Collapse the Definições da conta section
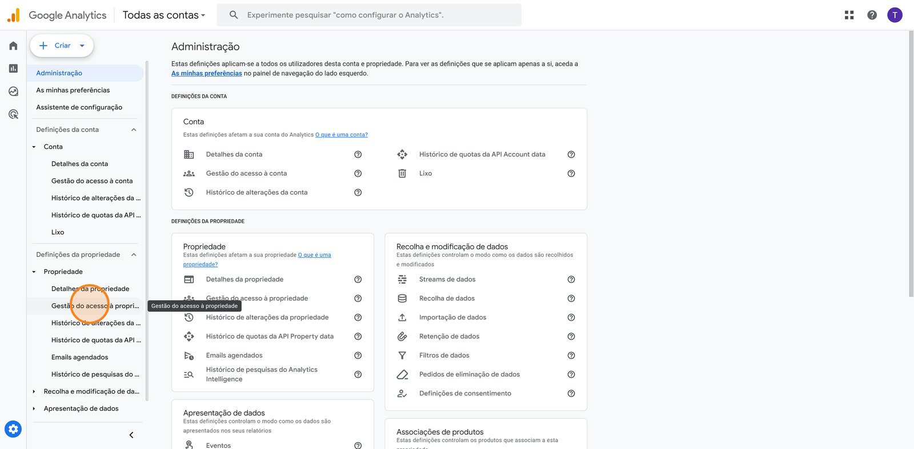This screenshot has height=449, width=914. click(x=134, y=130)
